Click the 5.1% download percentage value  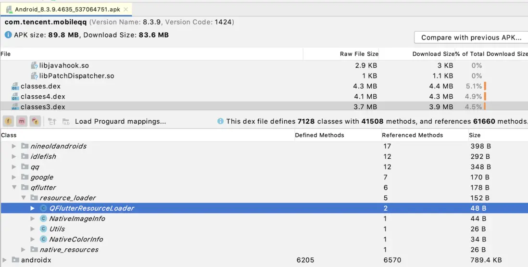coord(474,86)
